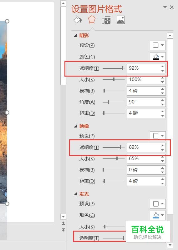Click the shadow 角度 slider track

point(114,102)
